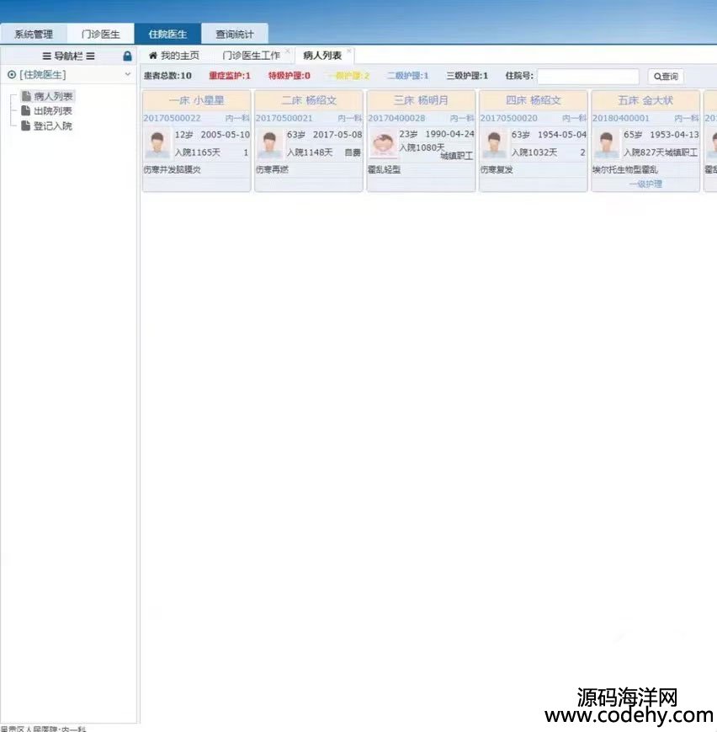
Task: Select the 病人列表 page tab
Action: [322, 56]
